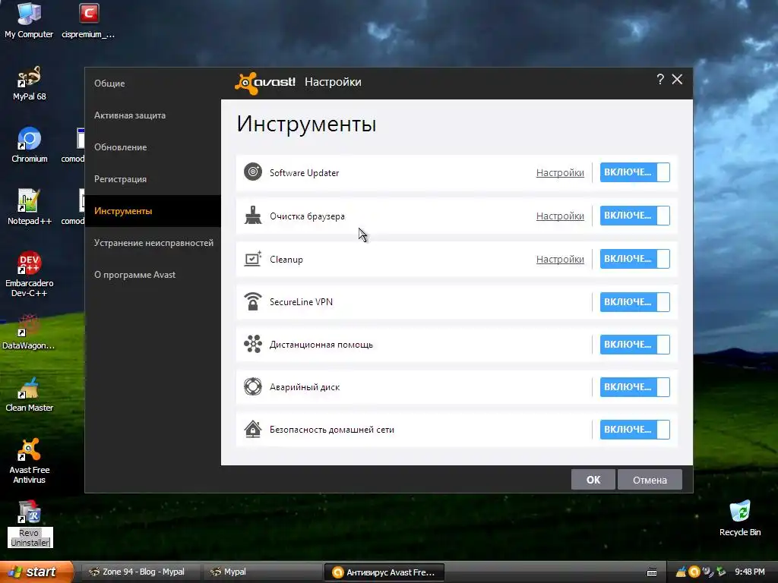Switch to Zone 94 - Blog - Mypal taskbar window
The height and width of the screenshot is (583, 778).
click(x=141, y=572)
